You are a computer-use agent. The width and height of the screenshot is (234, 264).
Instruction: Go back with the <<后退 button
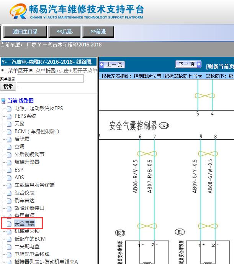coord(65,31)
